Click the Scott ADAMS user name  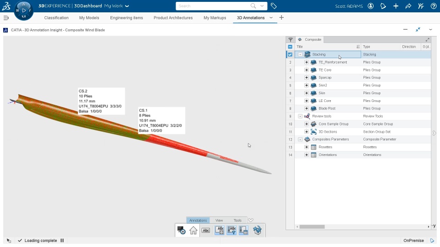[349, 6]
